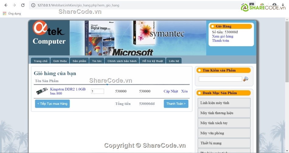Select the Thiết bị mạng category

(x=224, y=143)
